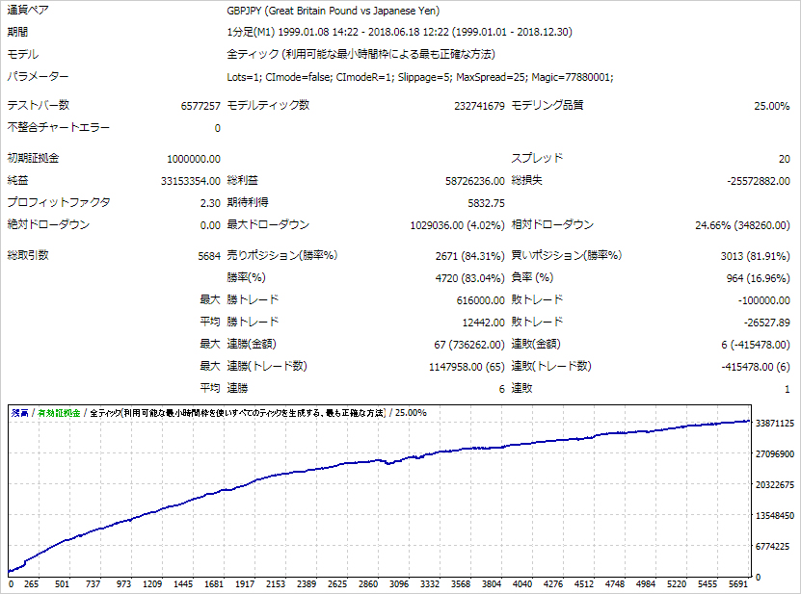This screenshot has width=801, height=594.
Task: Click the chart x-axis label 5691
Action: (x=737, y=583)
